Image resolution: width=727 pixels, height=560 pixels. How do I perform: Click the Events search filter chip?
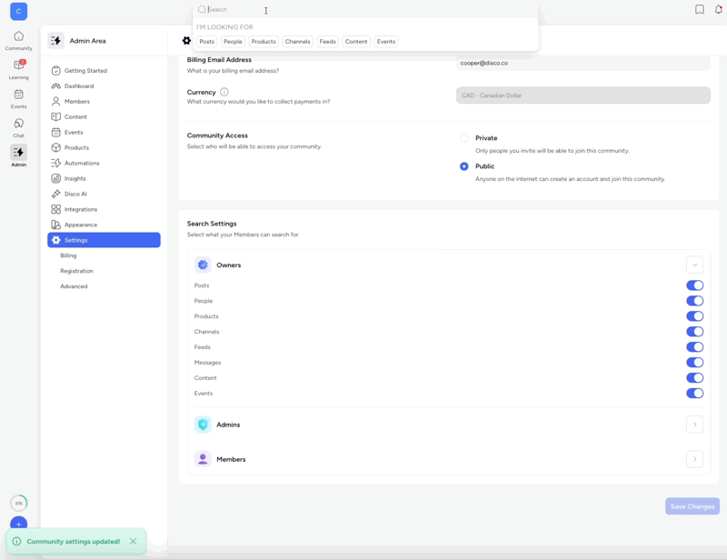(385, 41)
